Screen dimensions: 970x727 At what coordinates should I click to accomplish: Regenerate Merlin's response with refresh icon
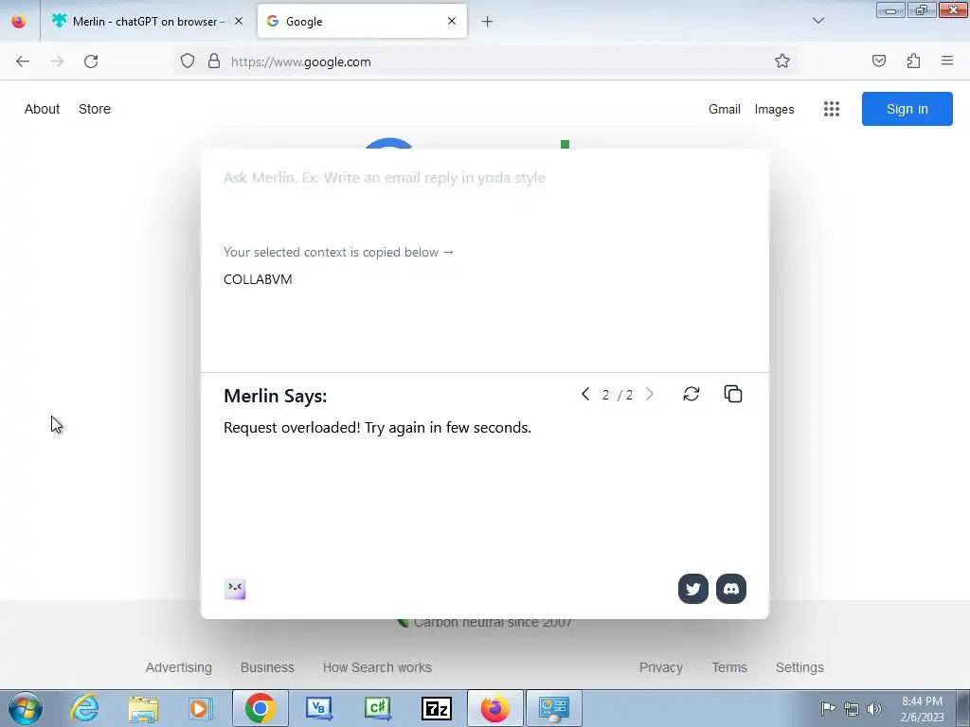tap(691, 395)
